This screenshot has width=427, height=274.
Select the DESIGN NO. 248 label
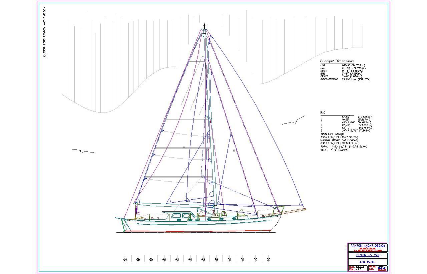(x=368, y=255)
